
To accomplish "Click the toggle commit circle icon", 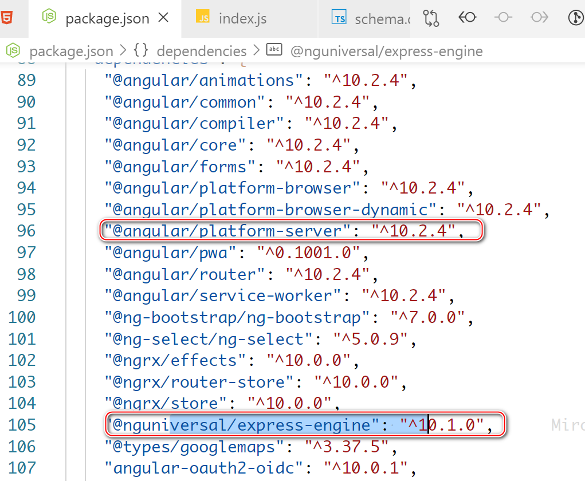I will coord(503,17).
